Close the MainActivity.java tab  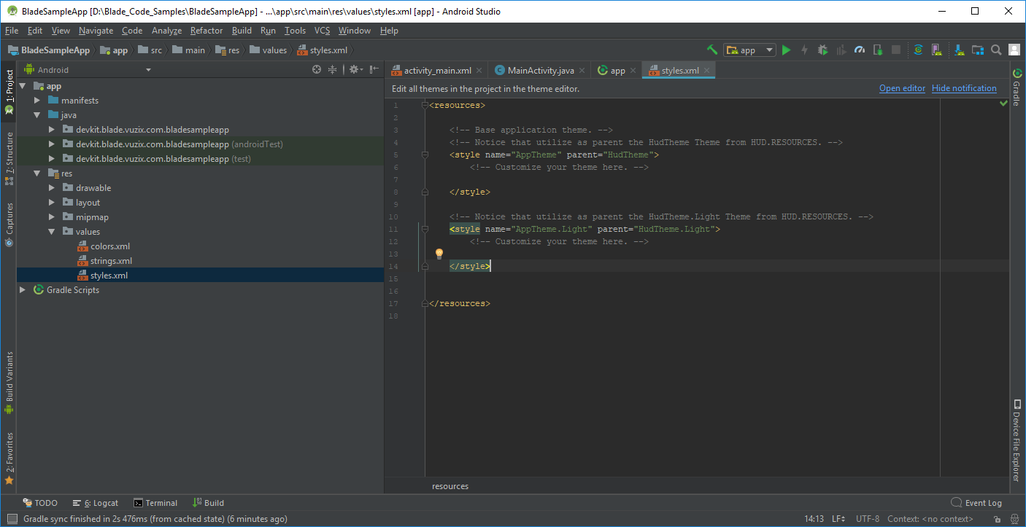pyautogui.click(x=582, y=71)
